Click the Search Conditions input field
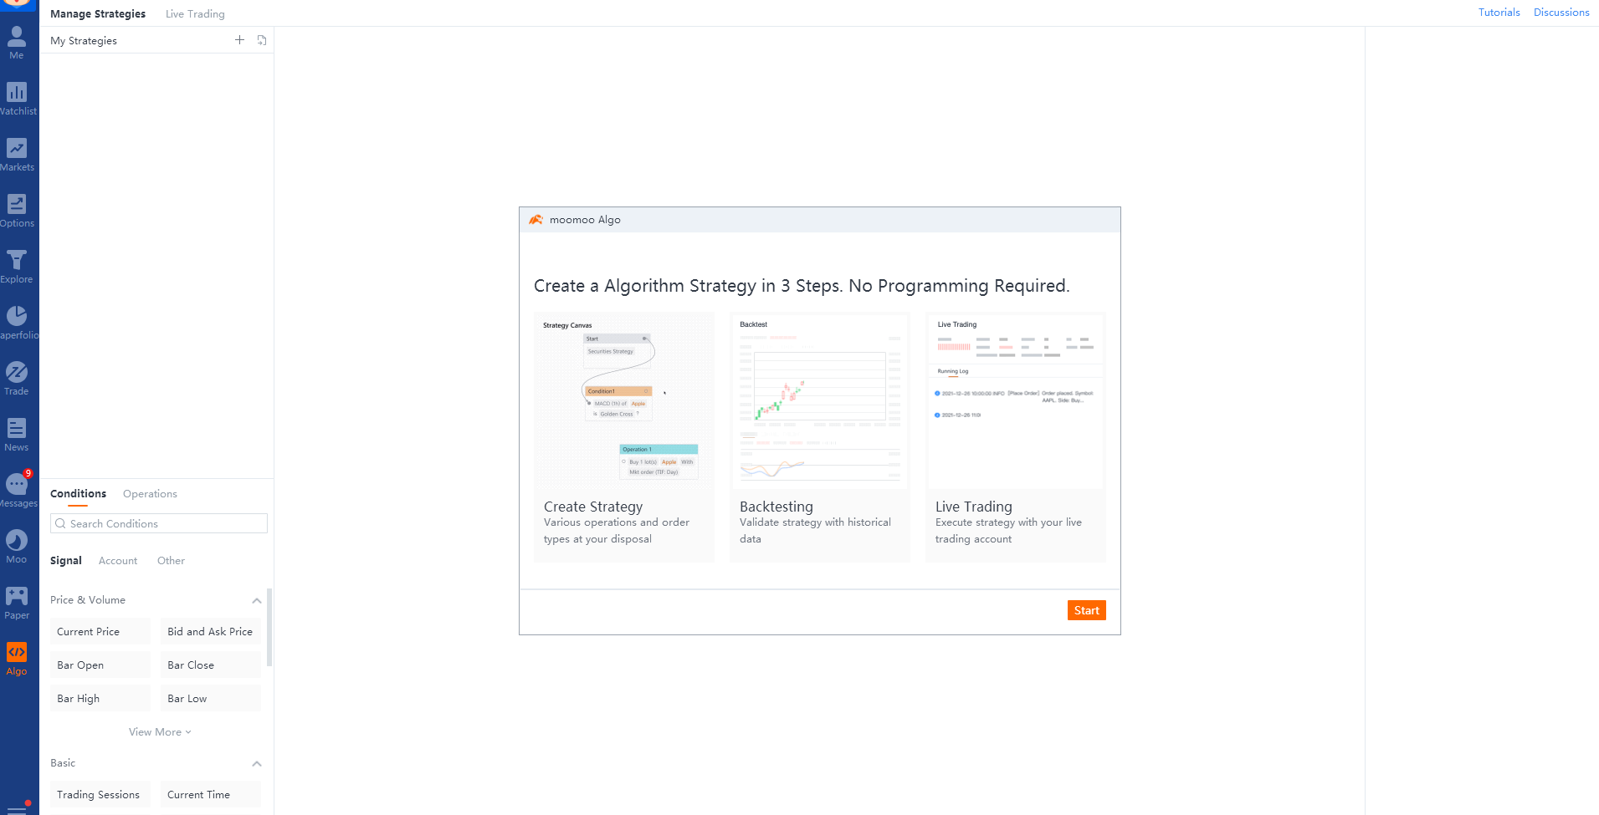The image size is (1599, 815). point(159,523)
